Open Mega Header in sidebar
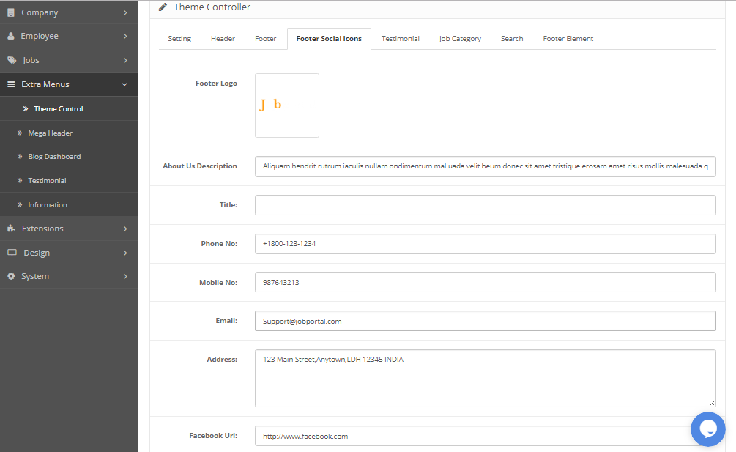Image resolution: width=736 pixels, height=452 pixels. (50, 133)
